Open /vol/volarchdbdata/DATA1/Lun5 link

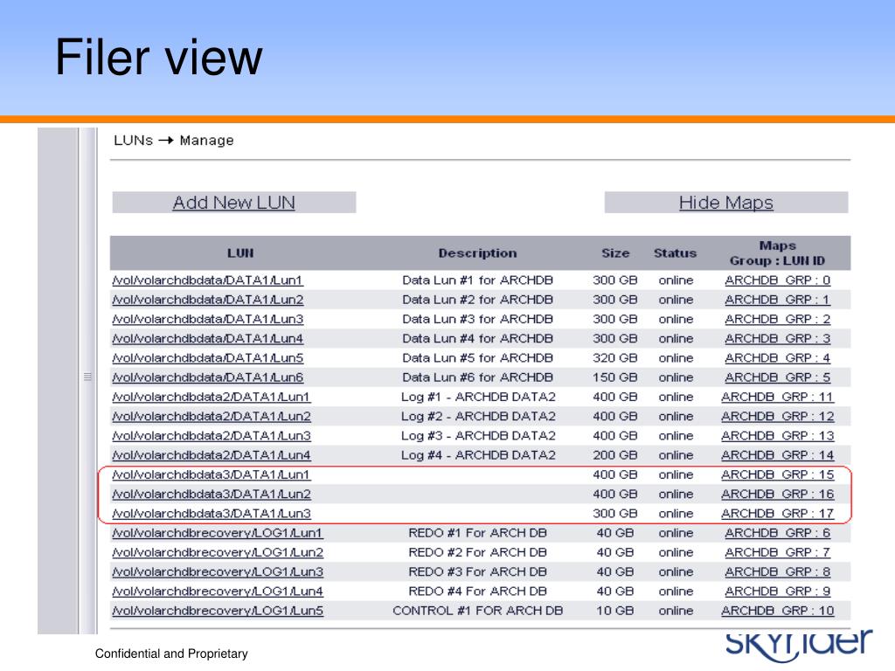point(208,357)
